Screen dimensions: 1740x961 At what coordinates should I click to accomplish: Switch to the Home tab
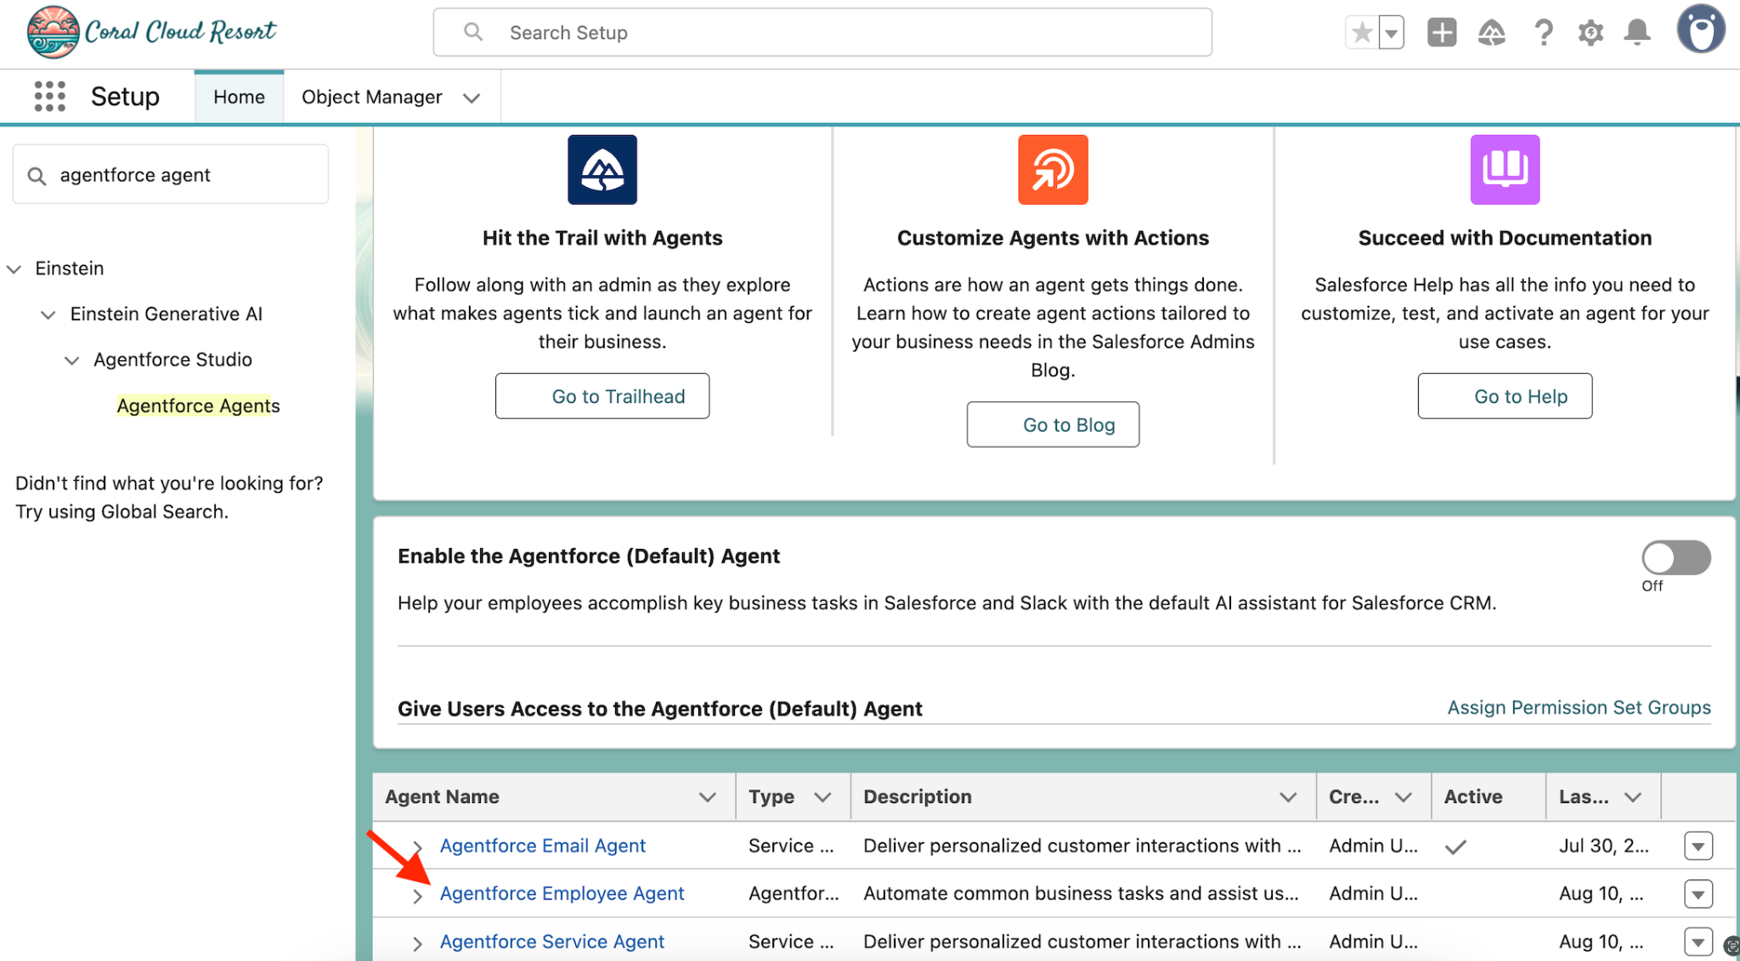tap(239, 97)
